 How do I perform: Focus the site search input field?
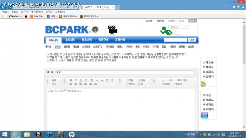coord(176,40)
